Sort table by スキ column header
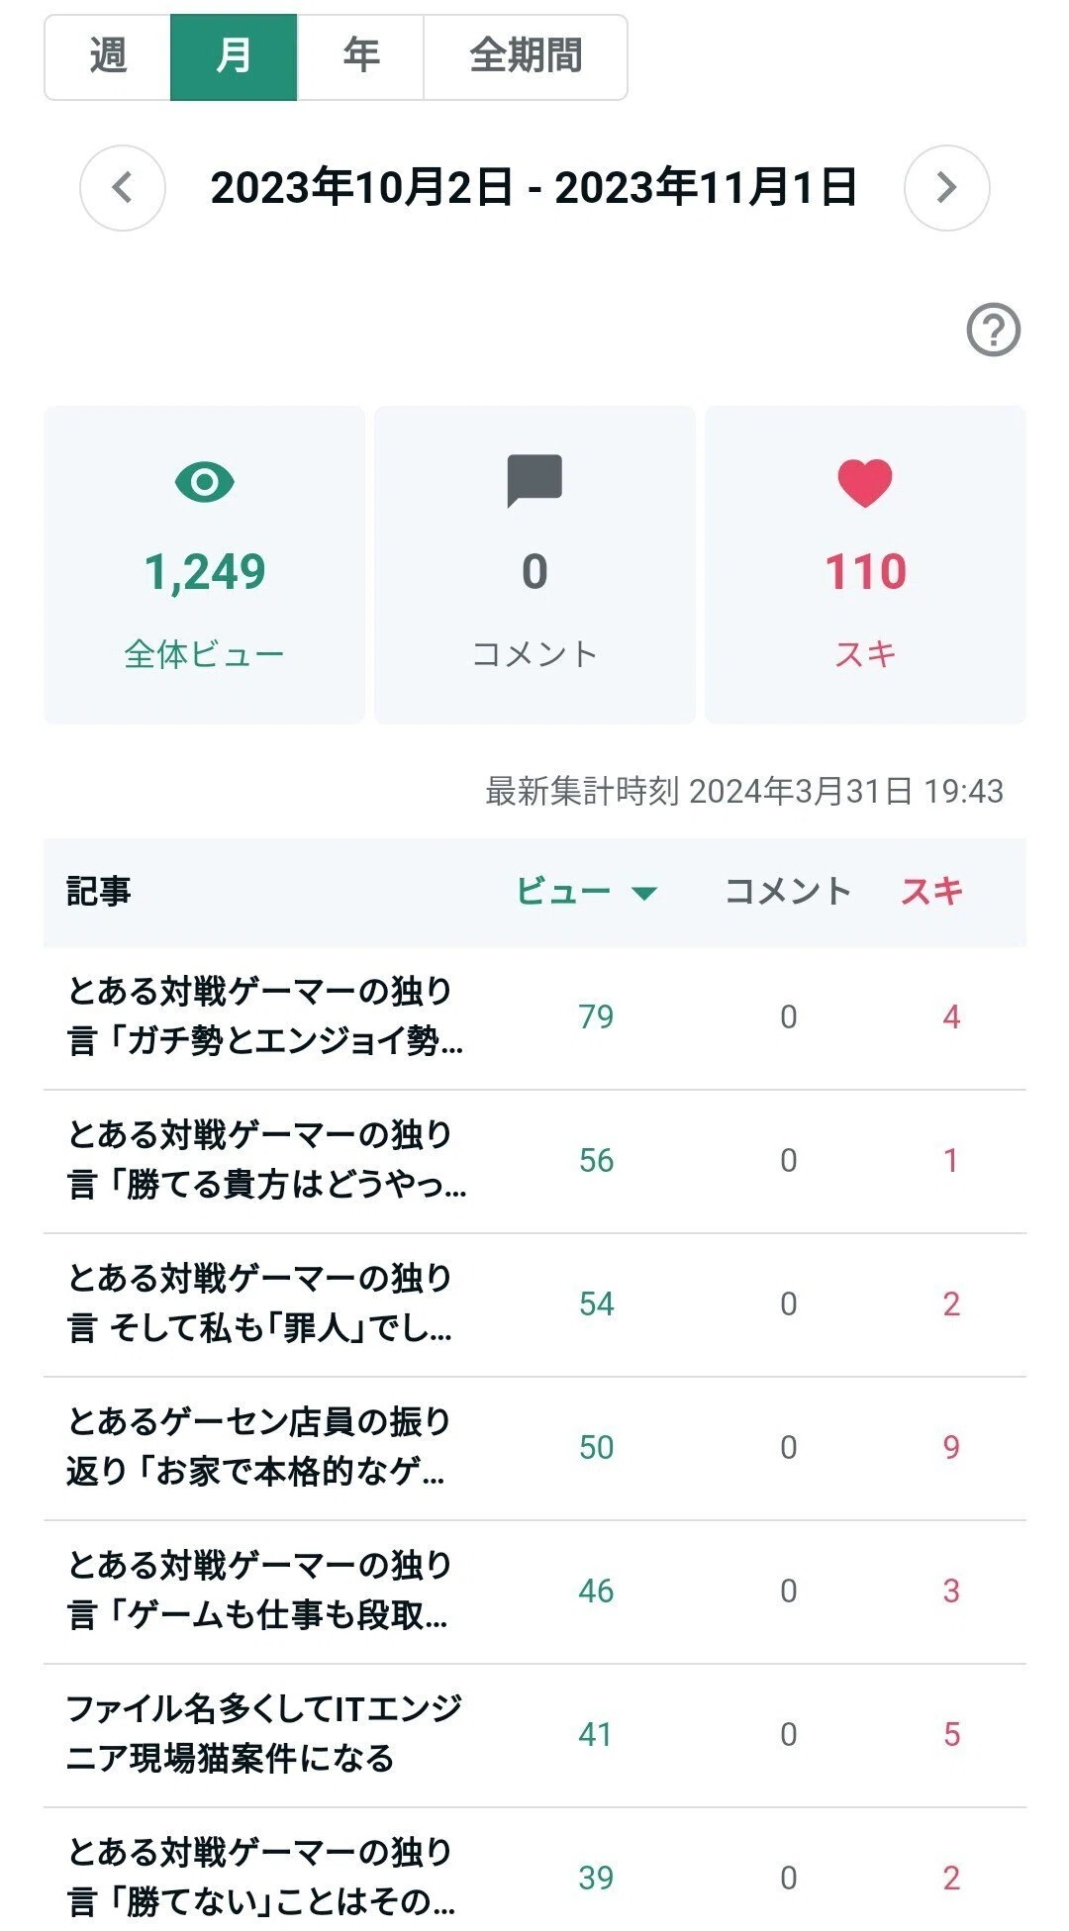This screenshot has height=1931, width=1069. click(x=931, y=891)
